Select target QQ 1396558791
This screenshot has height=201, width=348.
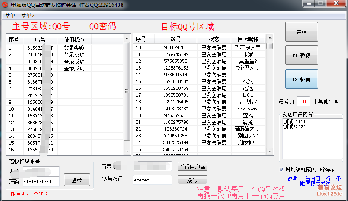(175, 95)
